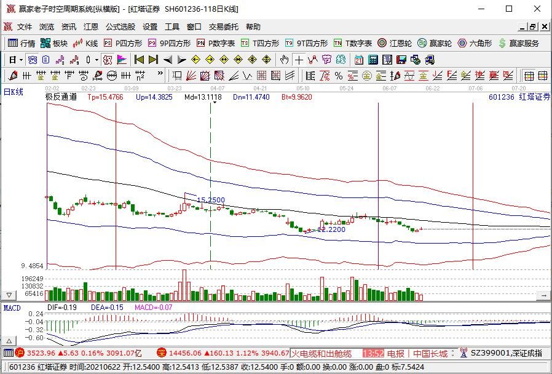Jump to the last K-line bar icon
Viewport: 552px width, 374px height.
tap(154, 60)
